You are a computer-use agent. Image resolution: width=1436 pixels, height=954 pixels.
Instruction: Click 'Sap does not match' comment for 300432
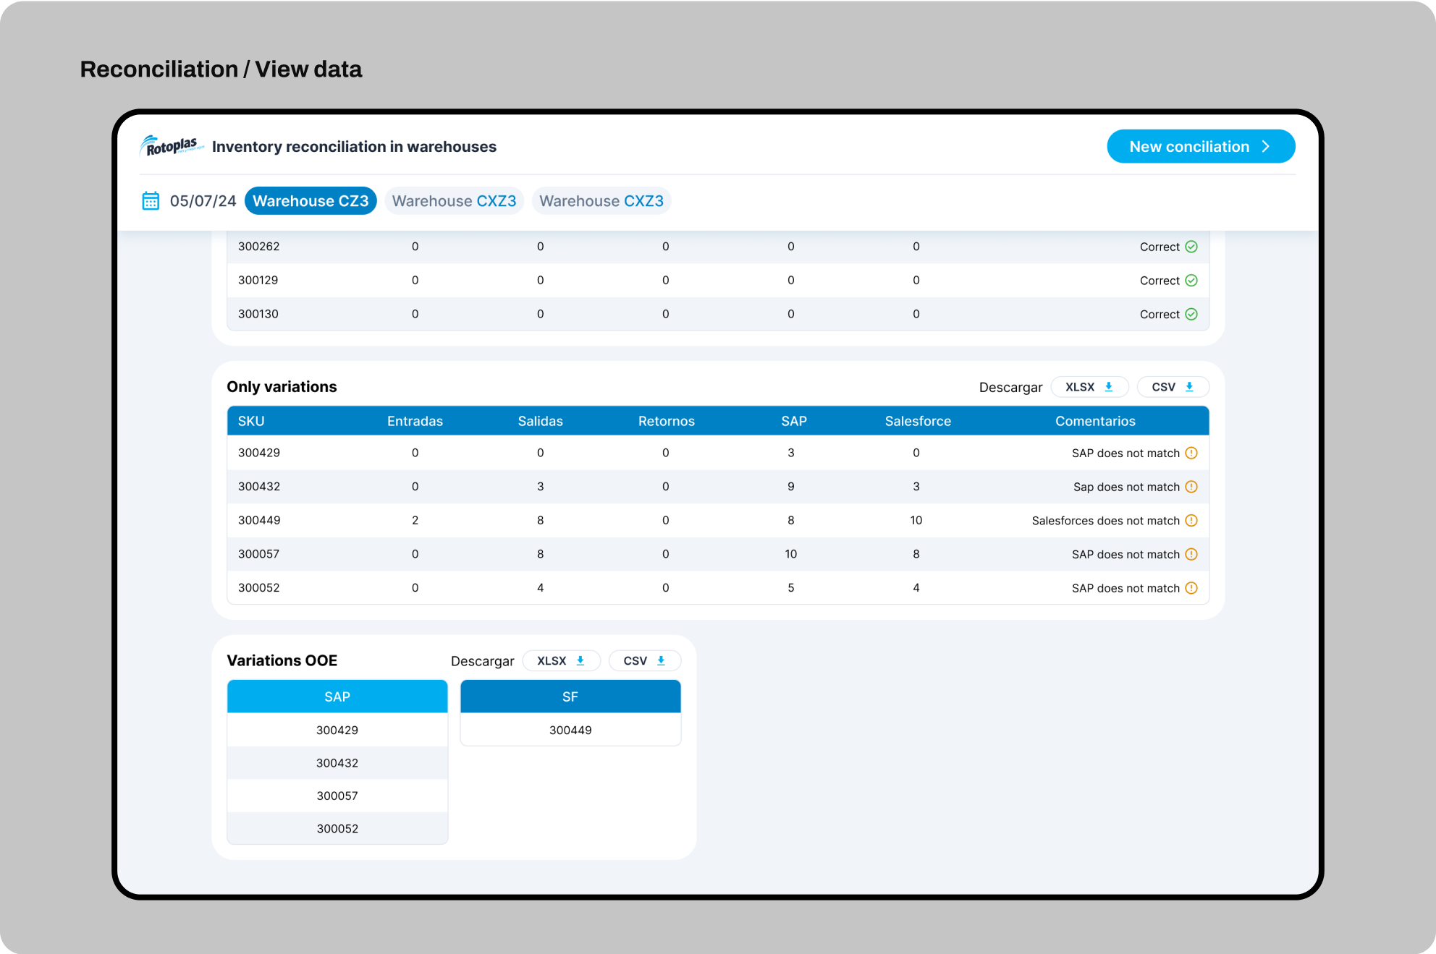1126,487
